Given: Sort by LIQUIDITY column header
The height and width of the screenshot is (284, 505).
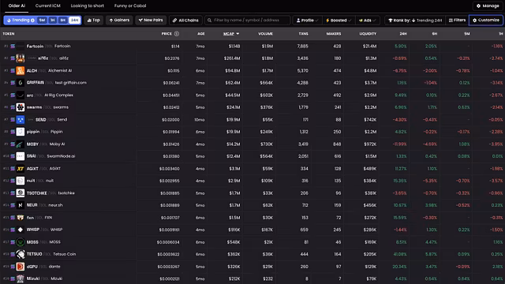Looking at the screenshot, I should point(368,34).
